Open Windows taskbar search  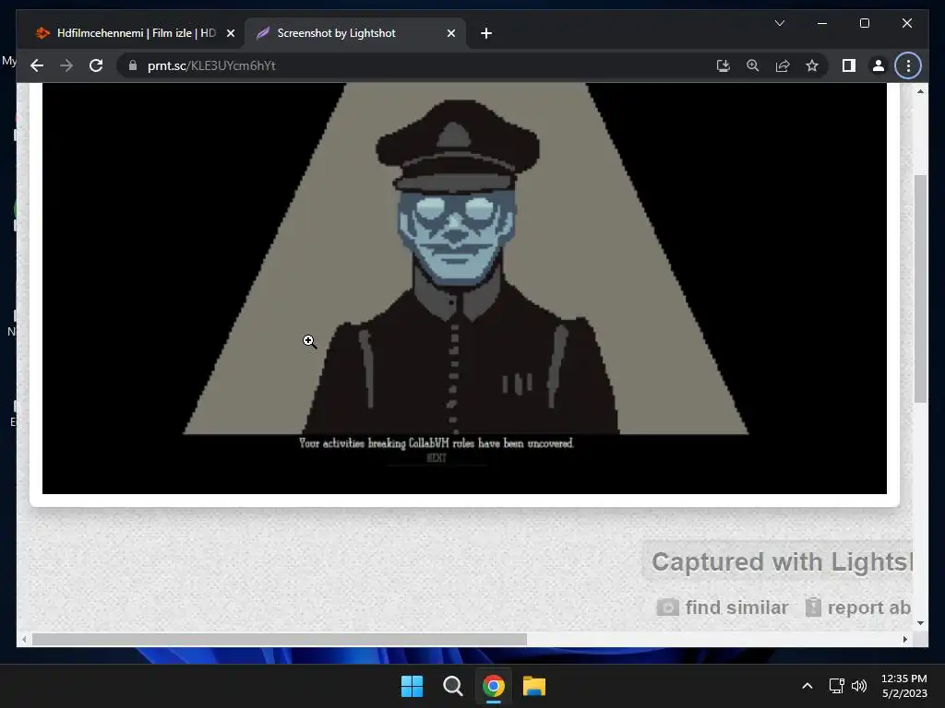[452, 686]
